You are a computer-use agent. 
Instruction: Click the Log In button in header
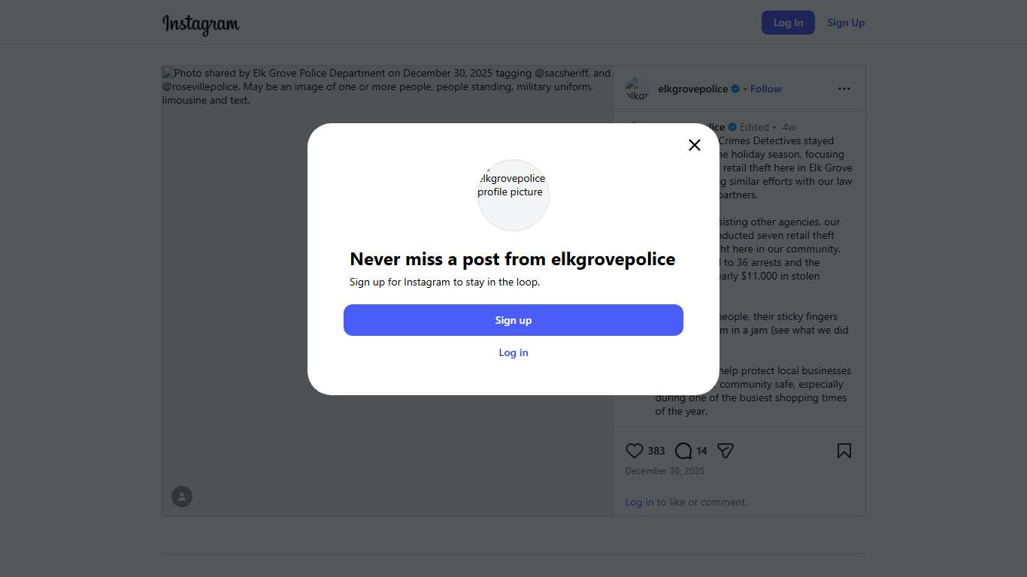coord(788,23)
